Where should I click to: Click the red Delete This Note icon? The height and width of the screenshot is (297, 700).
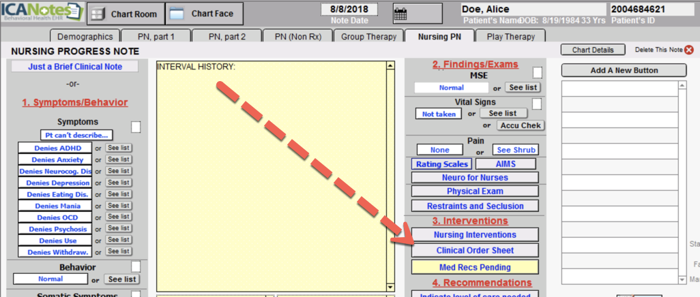689,50
